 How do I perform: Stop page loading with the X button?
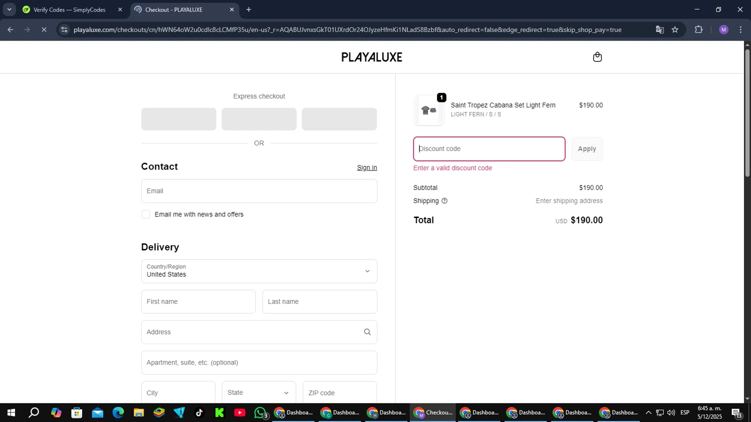44,30
